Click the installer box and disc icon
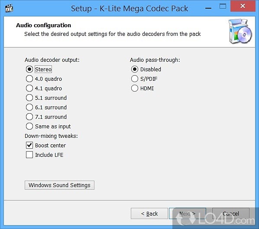Screen dimensions: 259x229 240,31
